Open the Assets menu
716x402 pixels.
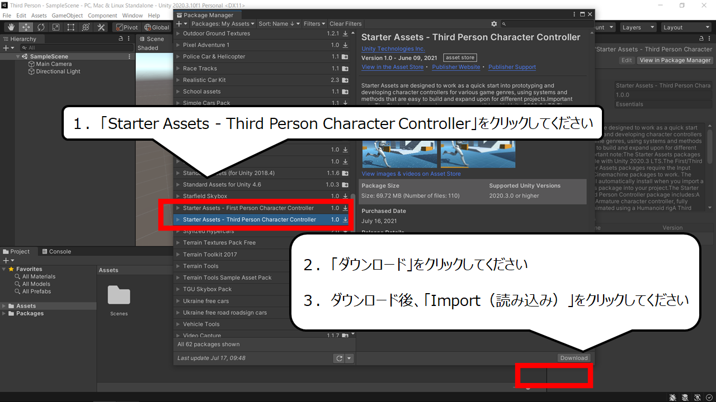point(39,16)
